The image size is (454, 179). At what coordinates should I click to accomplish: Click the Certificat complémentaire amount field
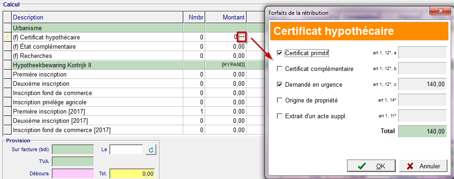[422, 69]
